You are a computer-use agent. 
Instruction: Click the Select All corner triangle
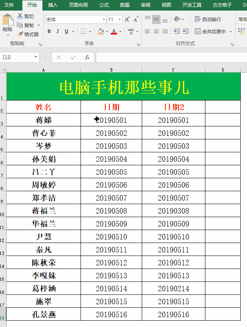[x=4, y=70]
